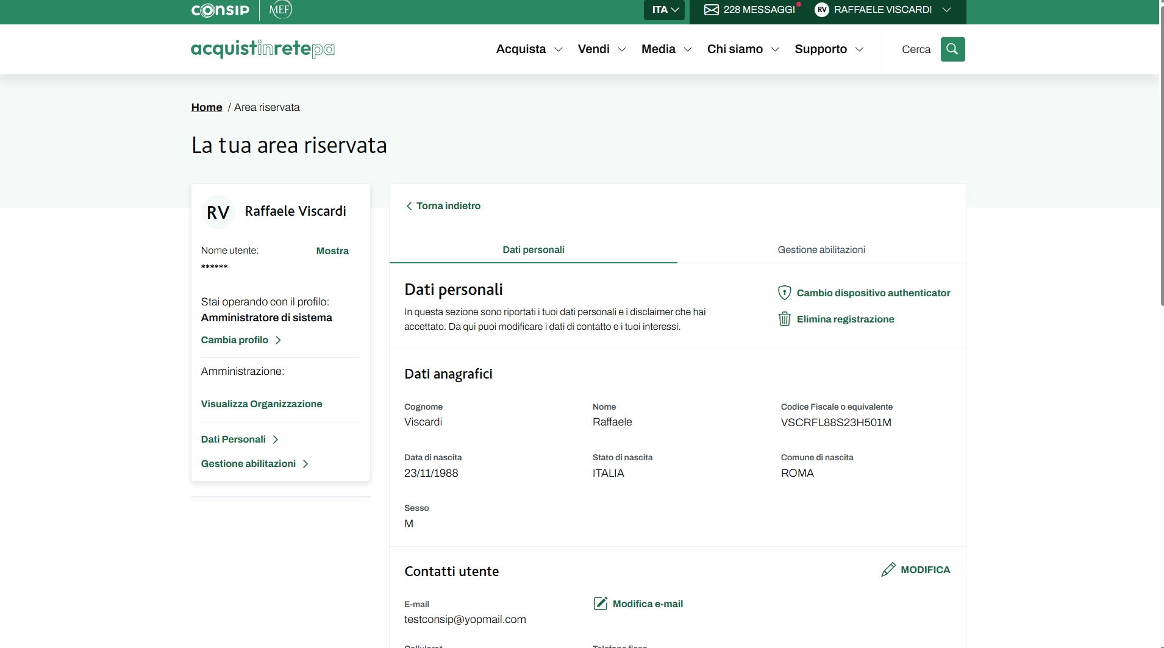Expand the Acquista menu

(529, 49)
